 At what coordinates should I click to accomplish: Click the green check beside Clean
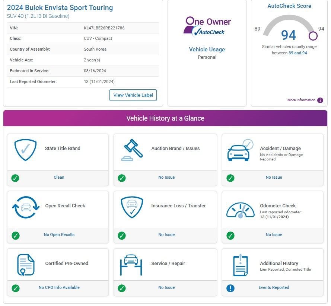pos(15,178)
